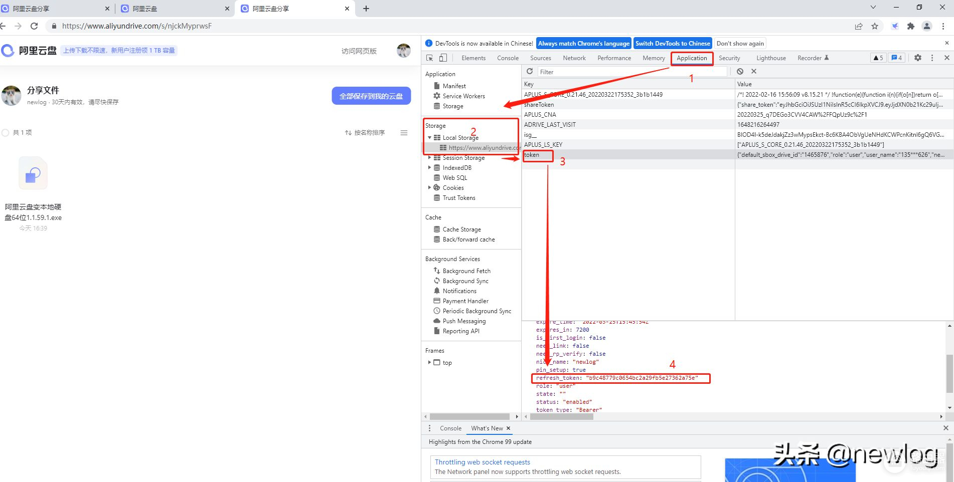
Task: Open the warnings count badge
Action: pyautogui.click(x=878, y=58)
